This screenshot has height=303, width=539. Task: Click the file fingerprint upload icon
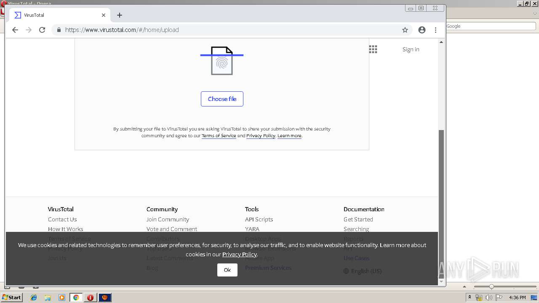click(x=222, y=61)
